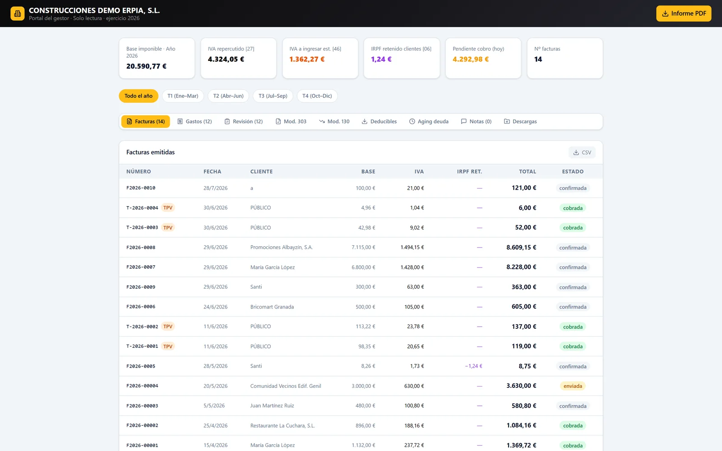Viewport: 722px width, 451px height.
Task: Click client Restaurante La Cuchara, S.L.
Action: click(x=282, y=426)
